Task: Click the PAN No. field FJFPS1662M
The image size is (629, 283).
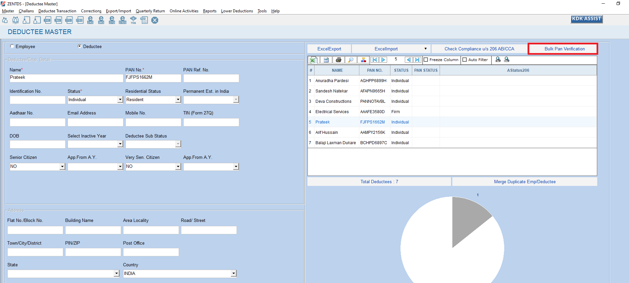Action: tap(153, 78)
